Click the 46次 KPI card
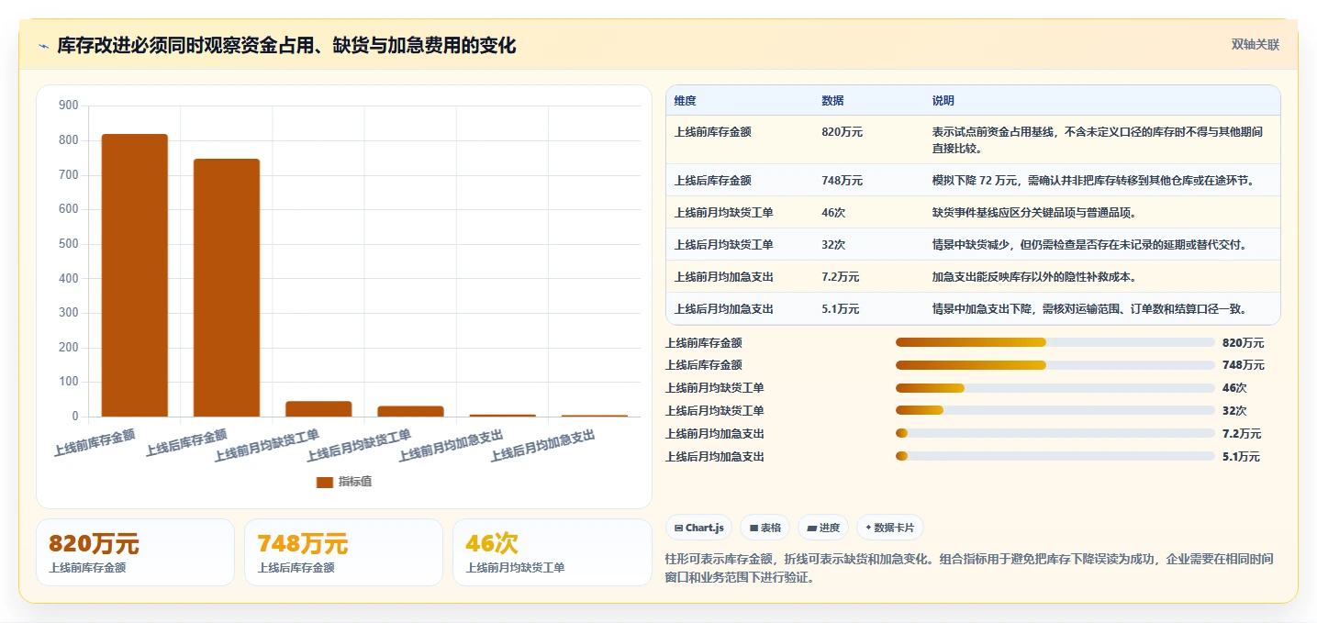The width and height of the screenshot is (1317, 623). tap(552, 552)
